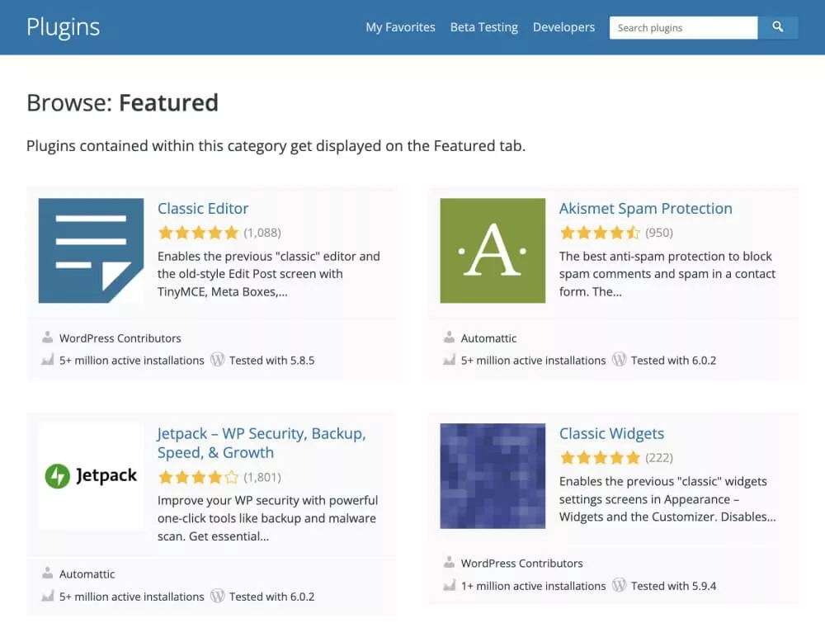The height and width of the screenshot is (642, 825).
Task: Click the search magnifier button
Action: point(778,27)
